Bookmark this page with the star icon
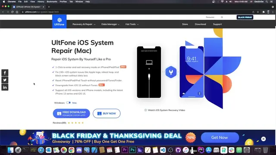 click(258, 12)
